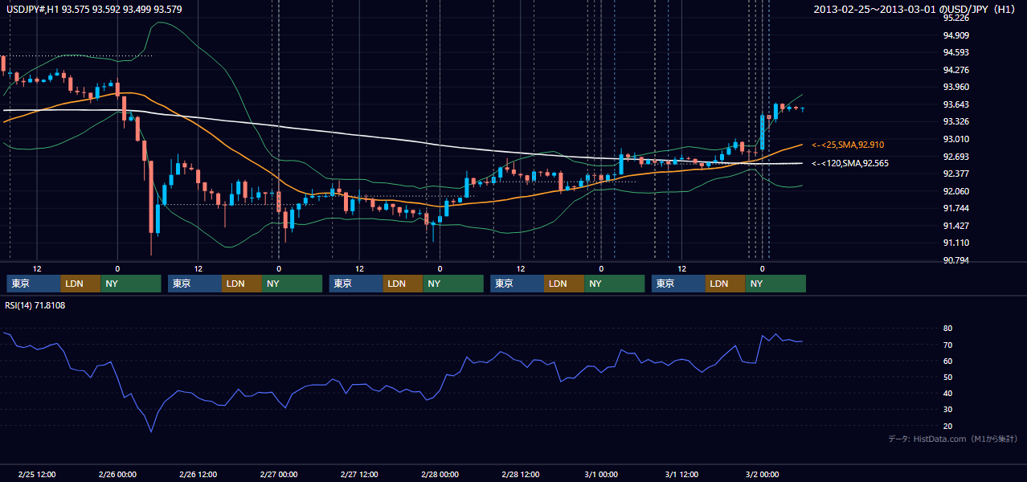The width and height of the screenshot is (1027, 482).
Task: Click the 120 SMA label showing 92.565
Action: pos(850,163)
